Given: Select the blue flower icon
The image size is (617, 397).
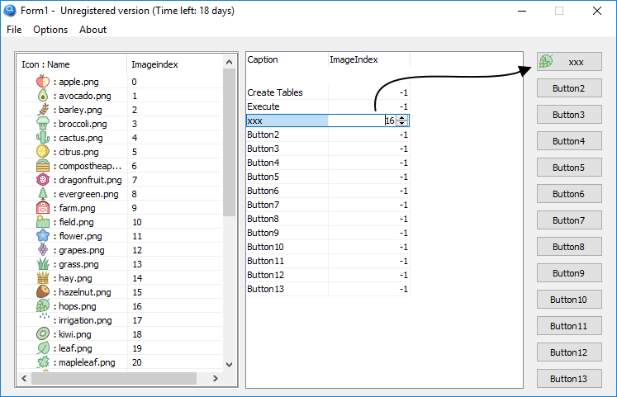Looking at the screenshot, I should coord(43,236).
